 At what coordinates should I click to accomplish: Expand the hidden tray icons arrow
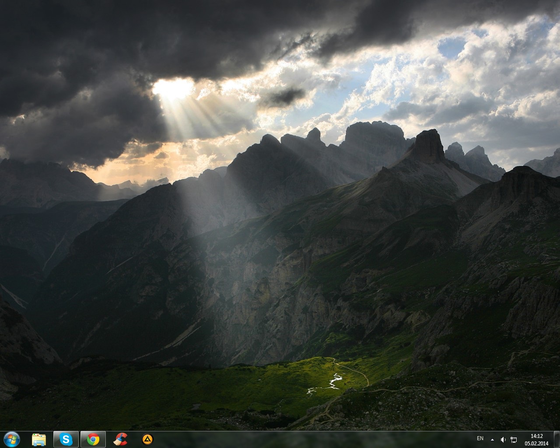pyautogui.click(x=493, y=439)
